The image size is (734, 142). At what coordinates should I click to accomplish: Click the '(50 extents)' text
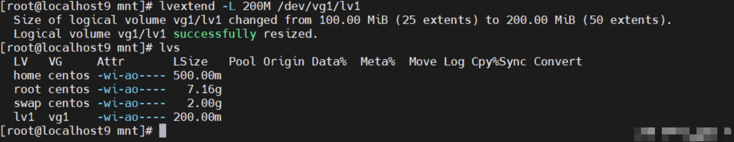click(x=624, y=20)
